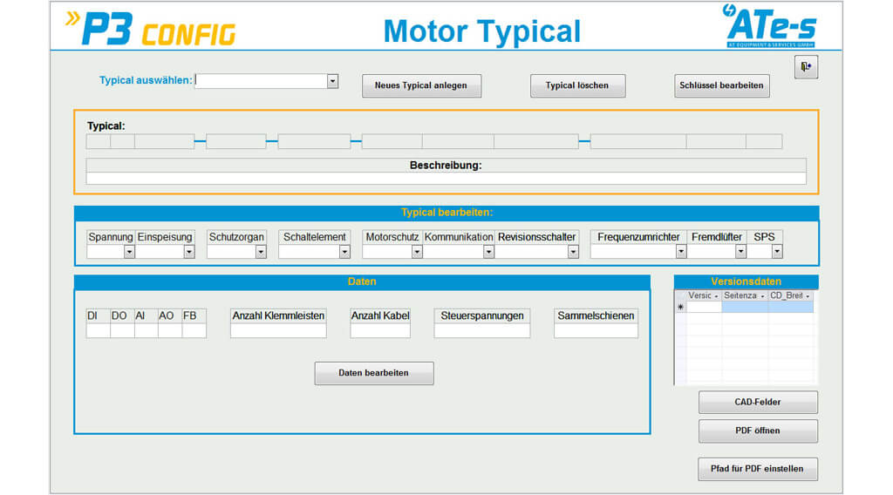
Task: Click Neues Typical anlegen button
Action: click(421, 85)
